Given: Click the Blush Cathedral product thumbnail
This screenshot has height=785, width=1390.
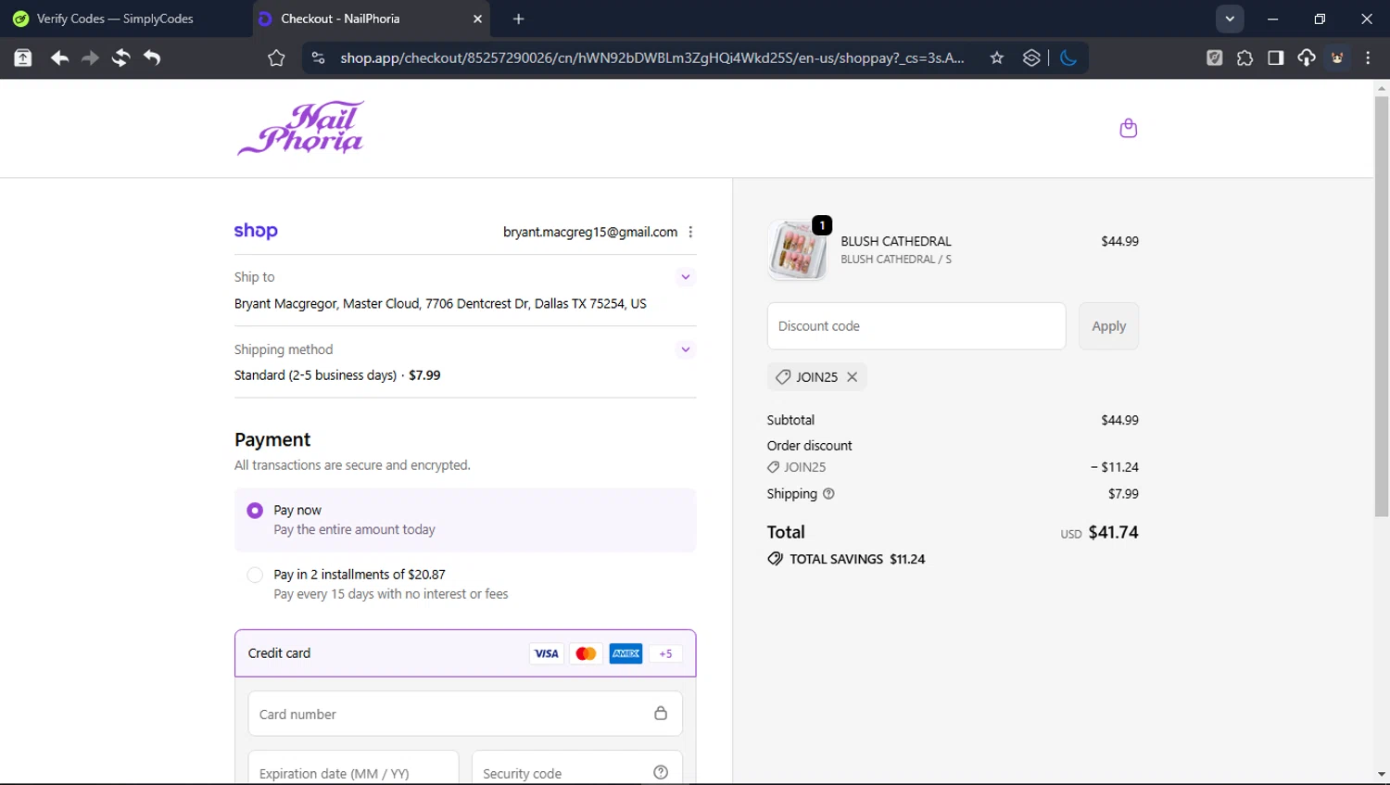Looking at the screenshot, I should pos(798,250).
